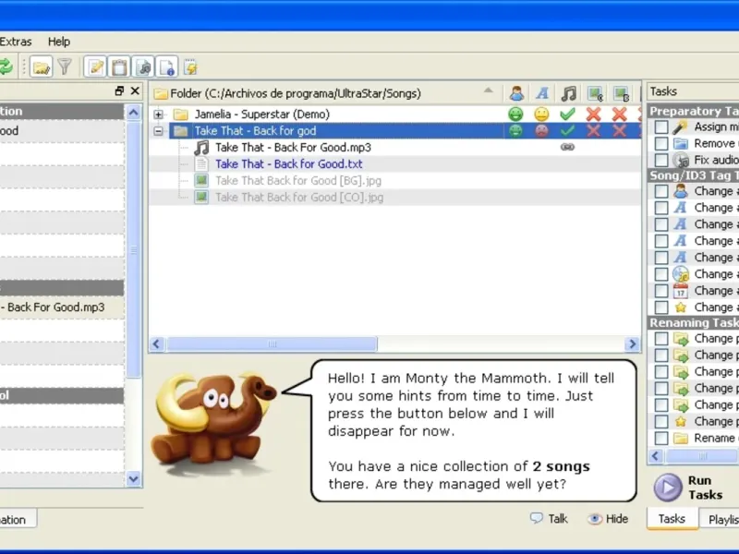Switch to the Playlists tab
This screenshot has height=554, width=739.
point(721,519)
